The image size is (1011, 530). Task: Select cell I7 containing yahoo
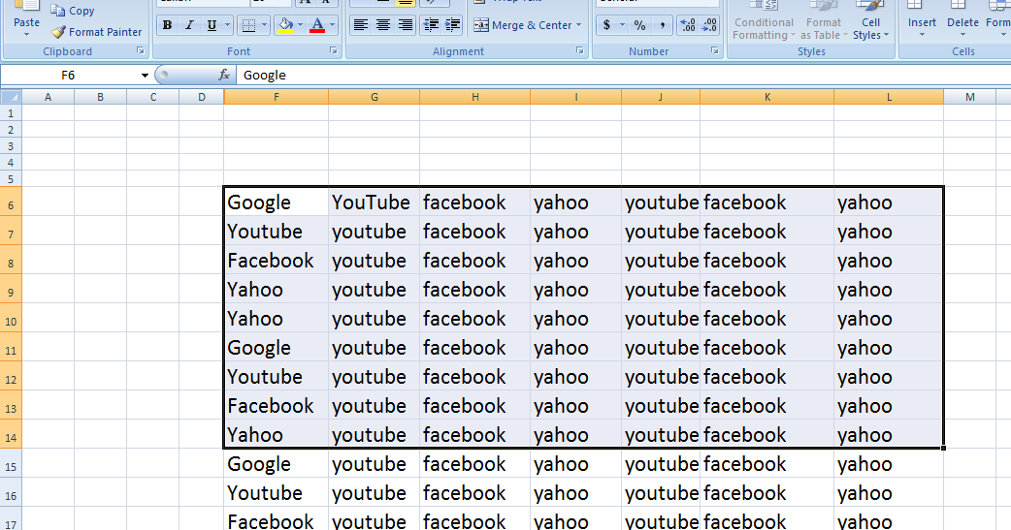click(x=575, y=232)
